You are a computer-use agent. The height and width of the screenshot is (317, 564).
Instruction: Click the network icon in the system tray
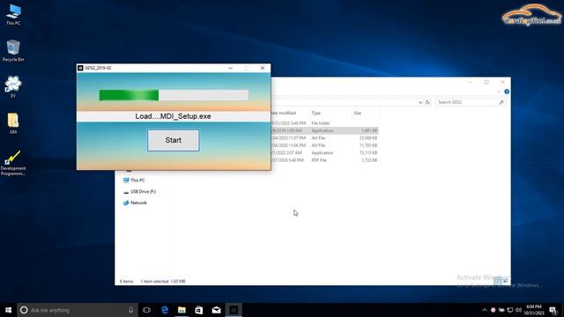click(x=510, y=310)
